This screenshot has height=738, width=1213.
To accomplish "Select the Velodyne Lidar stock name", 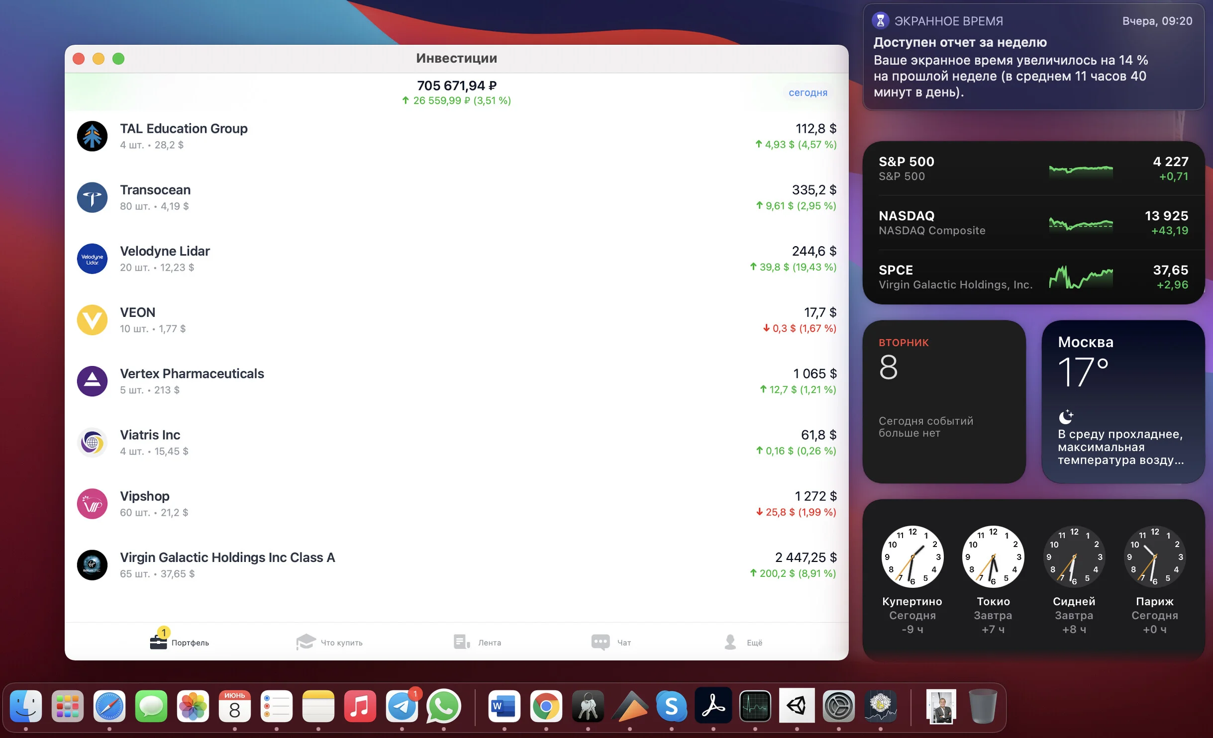I will click(165, 251).
